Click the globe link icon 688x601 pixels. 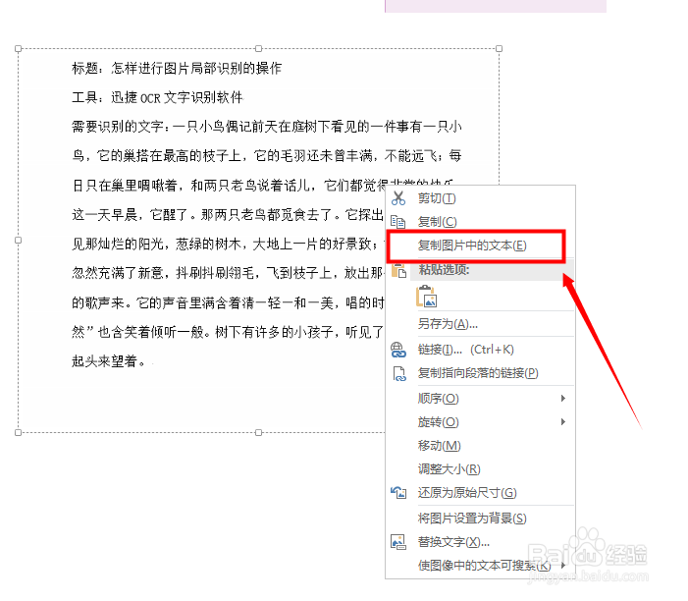(397, 350)
